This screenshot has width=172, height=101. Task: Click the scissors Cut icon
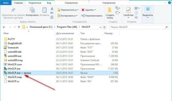[x=52, y=9]
